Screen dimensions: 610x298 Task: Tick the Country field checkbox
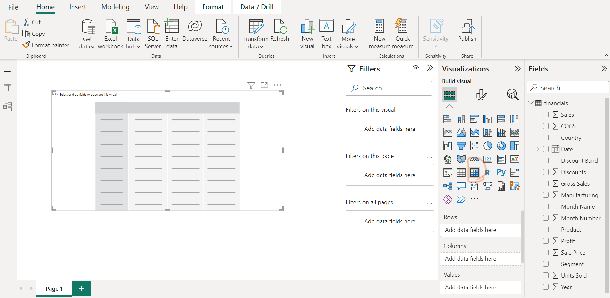tap(546, 138)
